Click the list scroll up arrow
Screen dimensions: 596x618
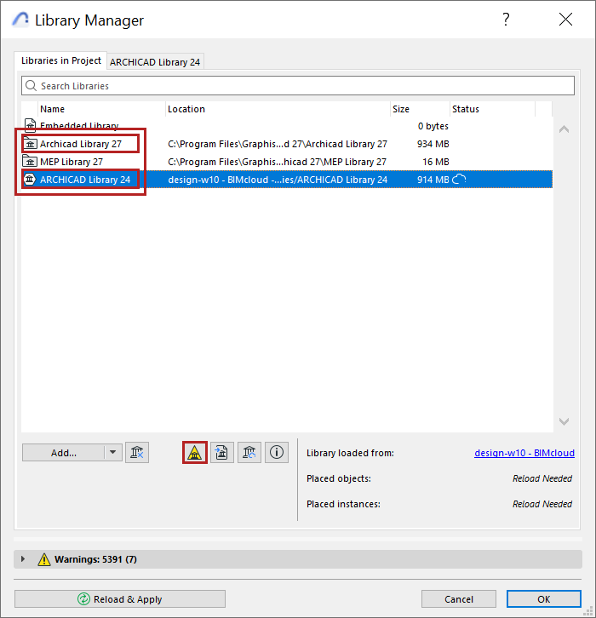[x=564, y=129]
